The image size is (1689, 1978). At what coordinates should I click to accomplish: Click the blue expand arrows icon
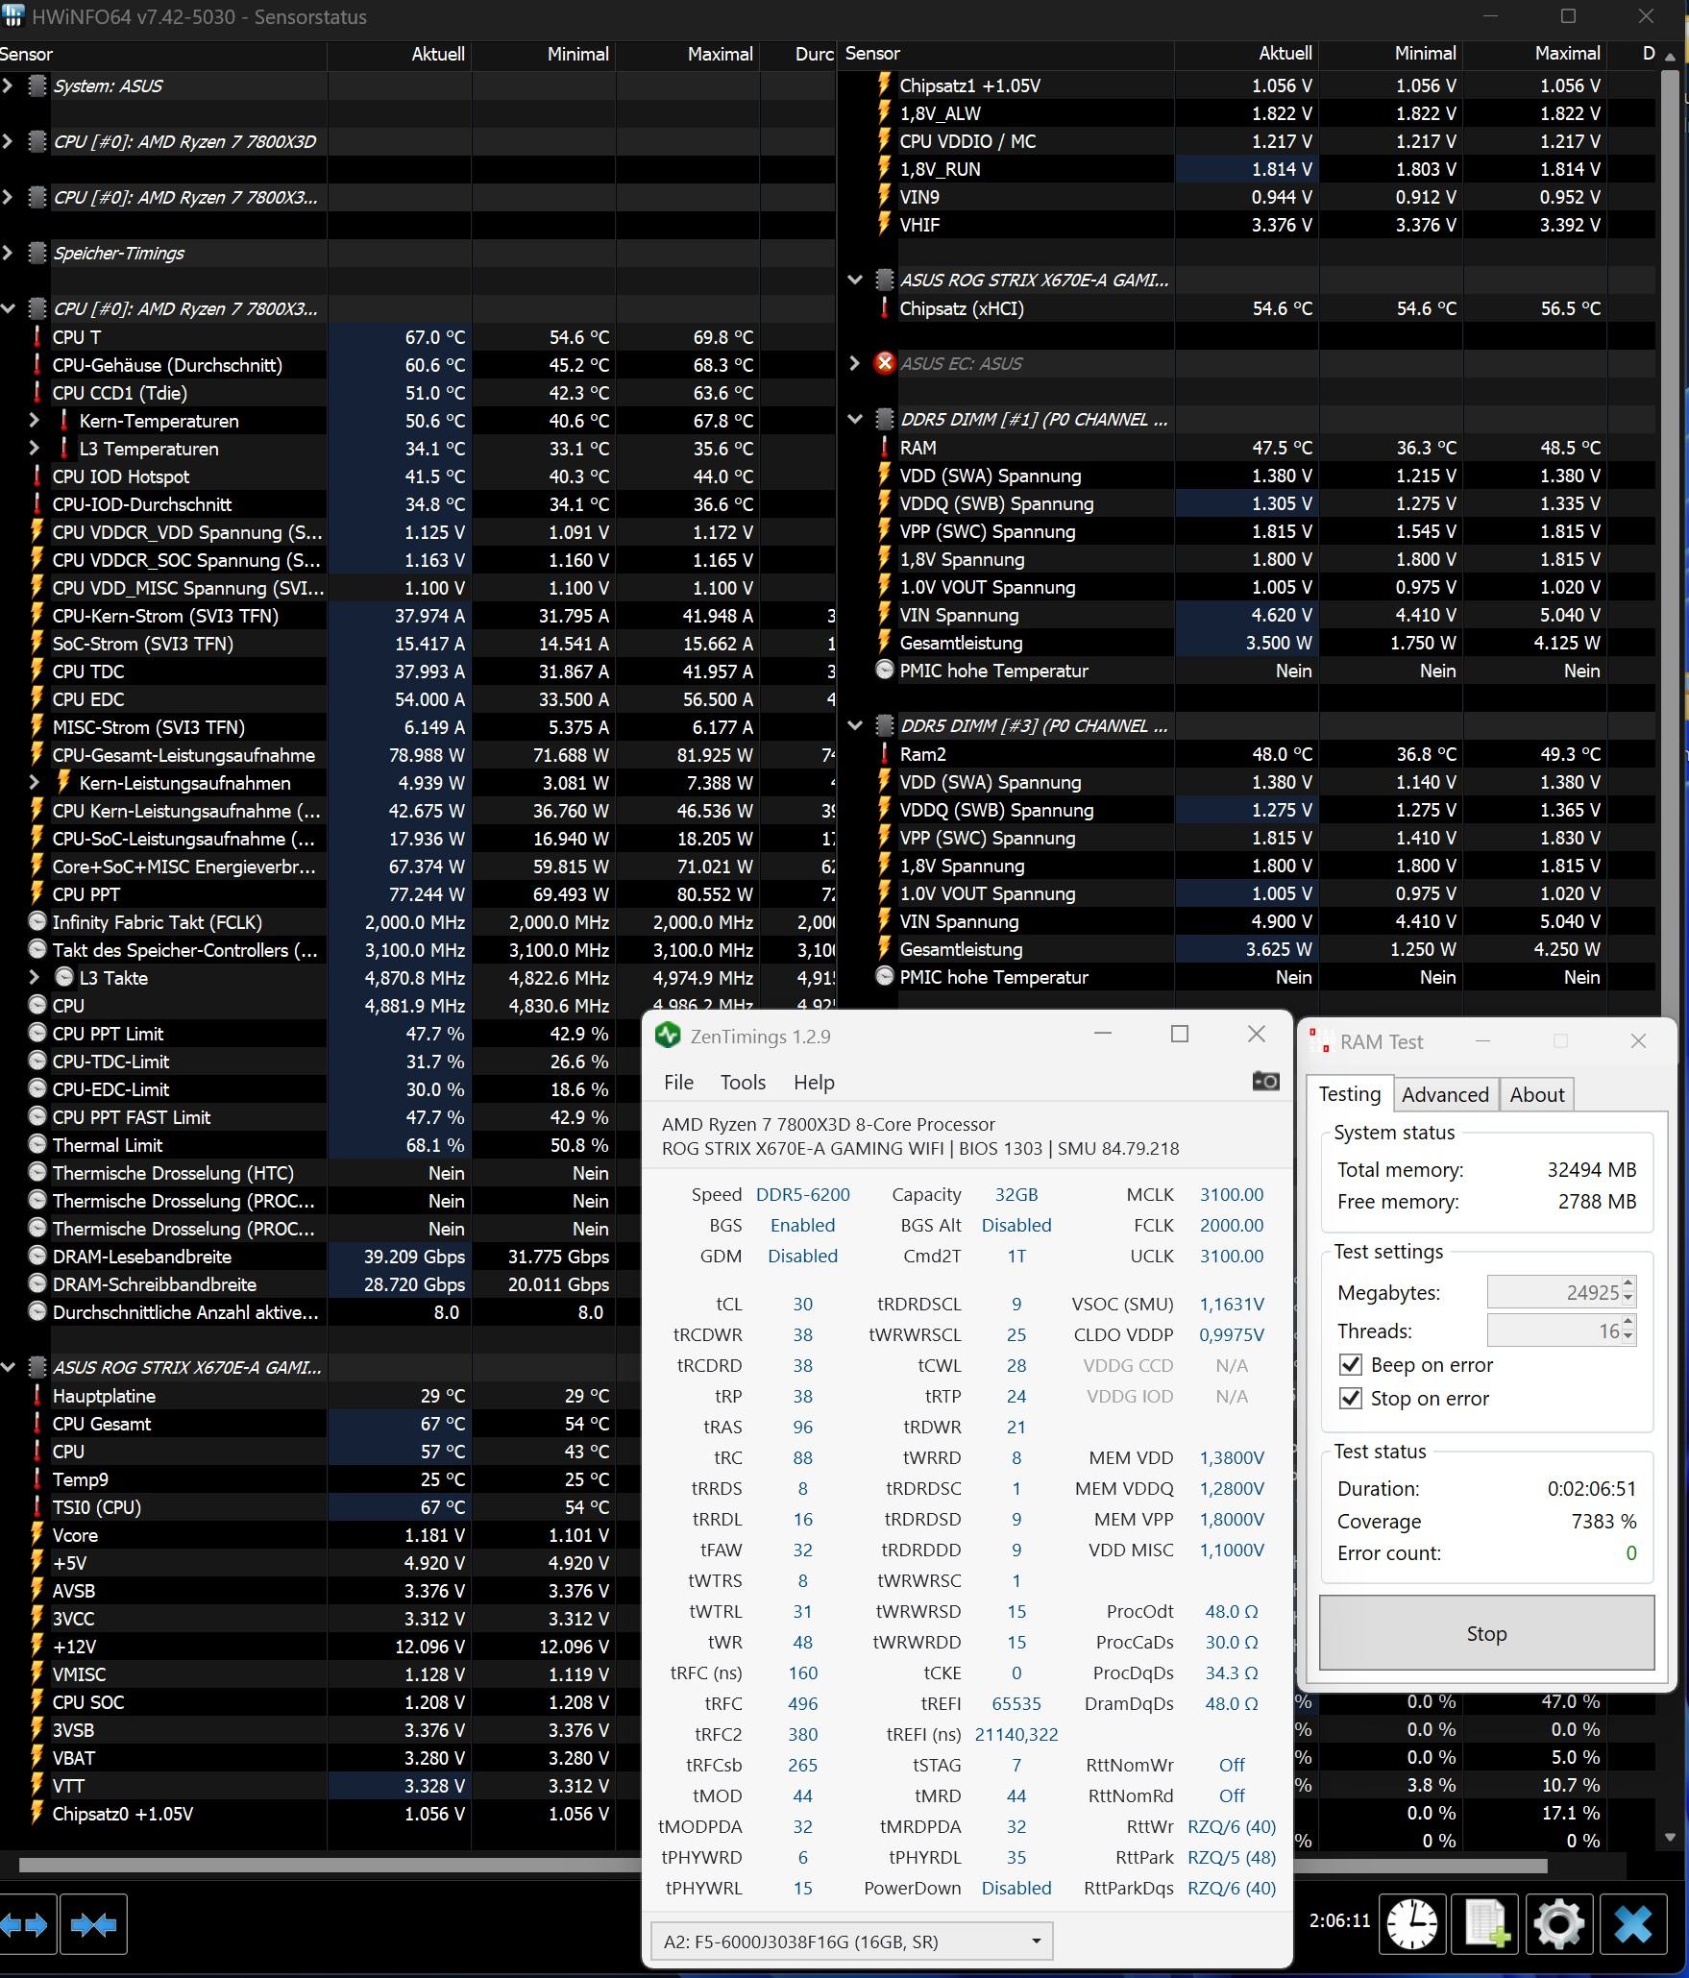tap(25, 1924)
